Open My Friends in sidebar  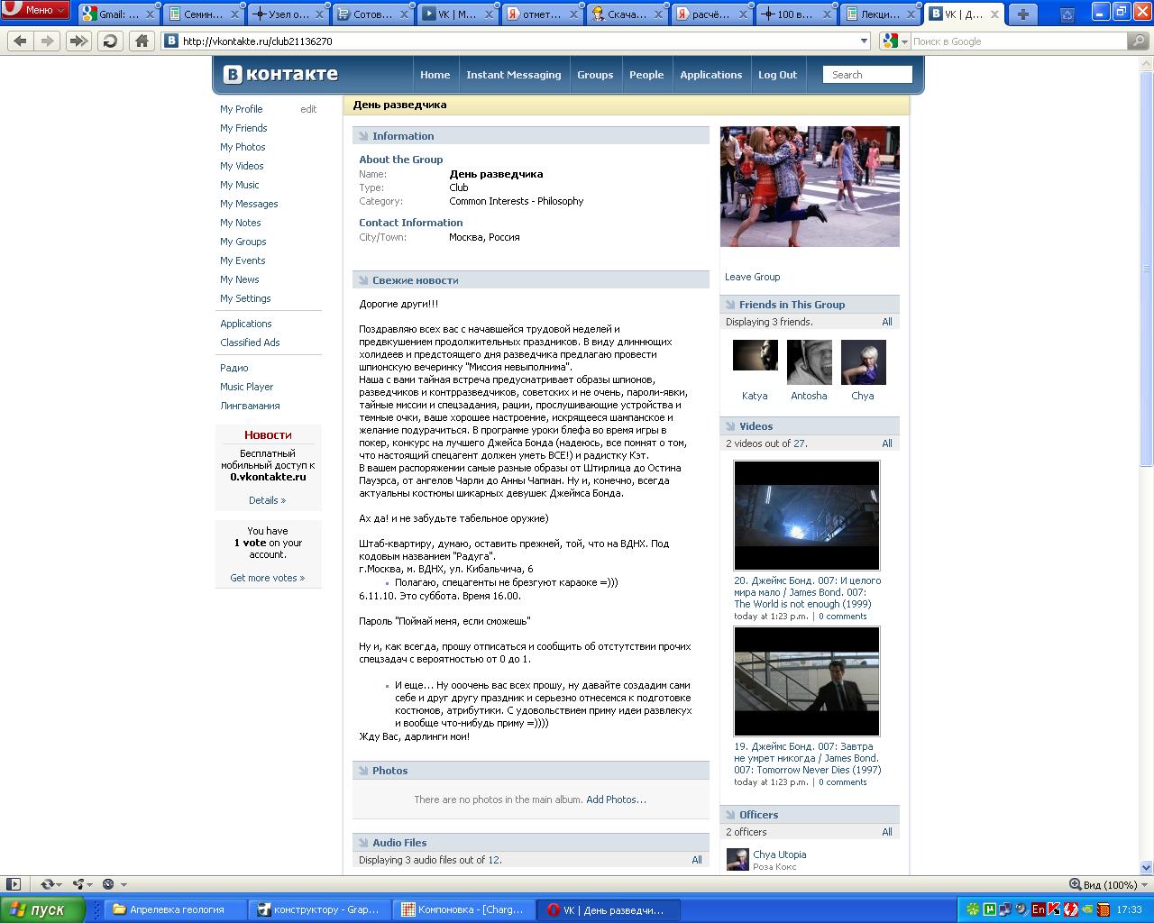[x=243, y=128]
